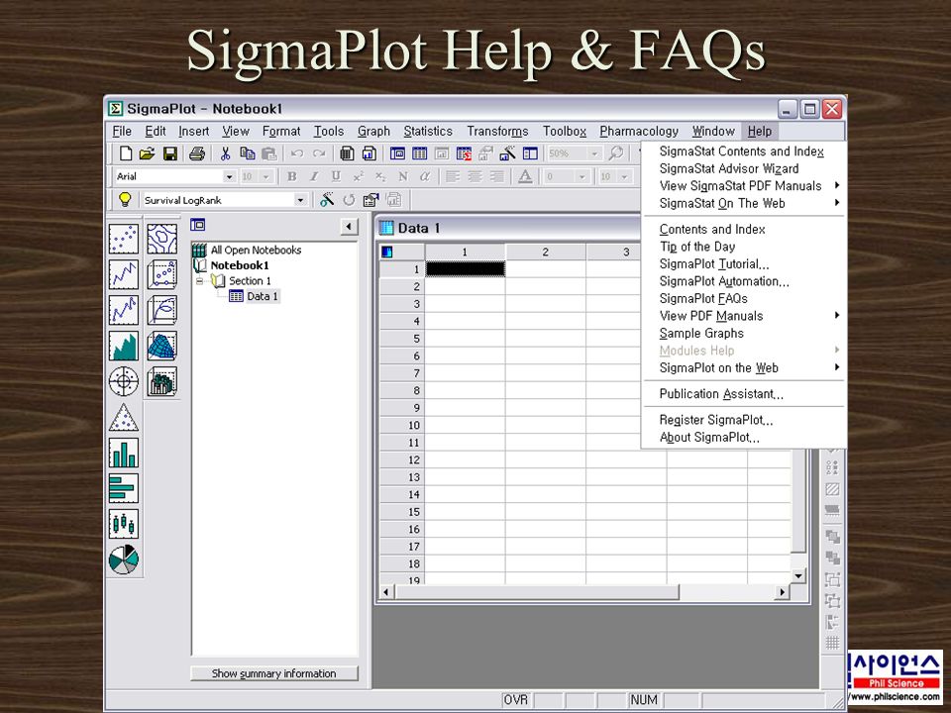This screenshot has width=951, height=713.
Task: Toggle Underline text formatting
Action: 336,176
